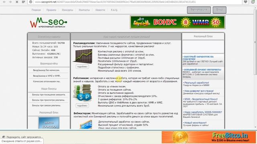Click Комиссию оплачиваем мы text

pos(47,81)
